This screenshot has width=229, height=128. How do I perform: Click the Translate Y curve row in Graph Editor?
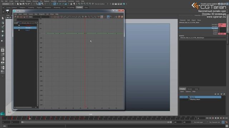(x=25, y=28)
